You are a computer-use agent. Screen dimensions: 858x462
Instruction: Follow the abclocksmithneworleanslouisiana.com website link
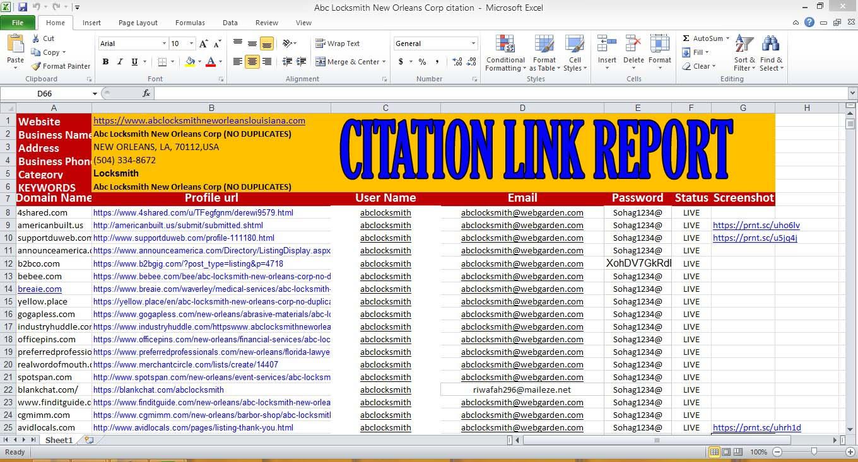199,120
